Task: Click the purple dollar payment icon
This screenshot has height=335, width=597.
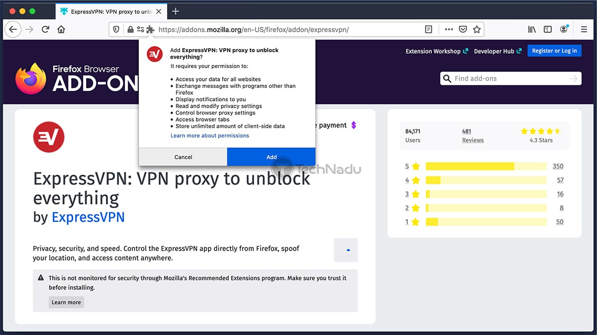Action: click(354, 125)
